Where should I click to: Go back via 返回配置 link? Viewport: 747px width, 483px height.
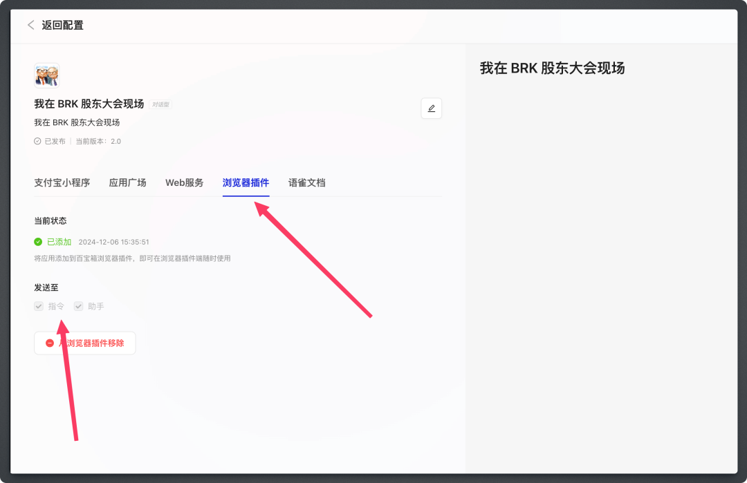(x=62, y=25)
